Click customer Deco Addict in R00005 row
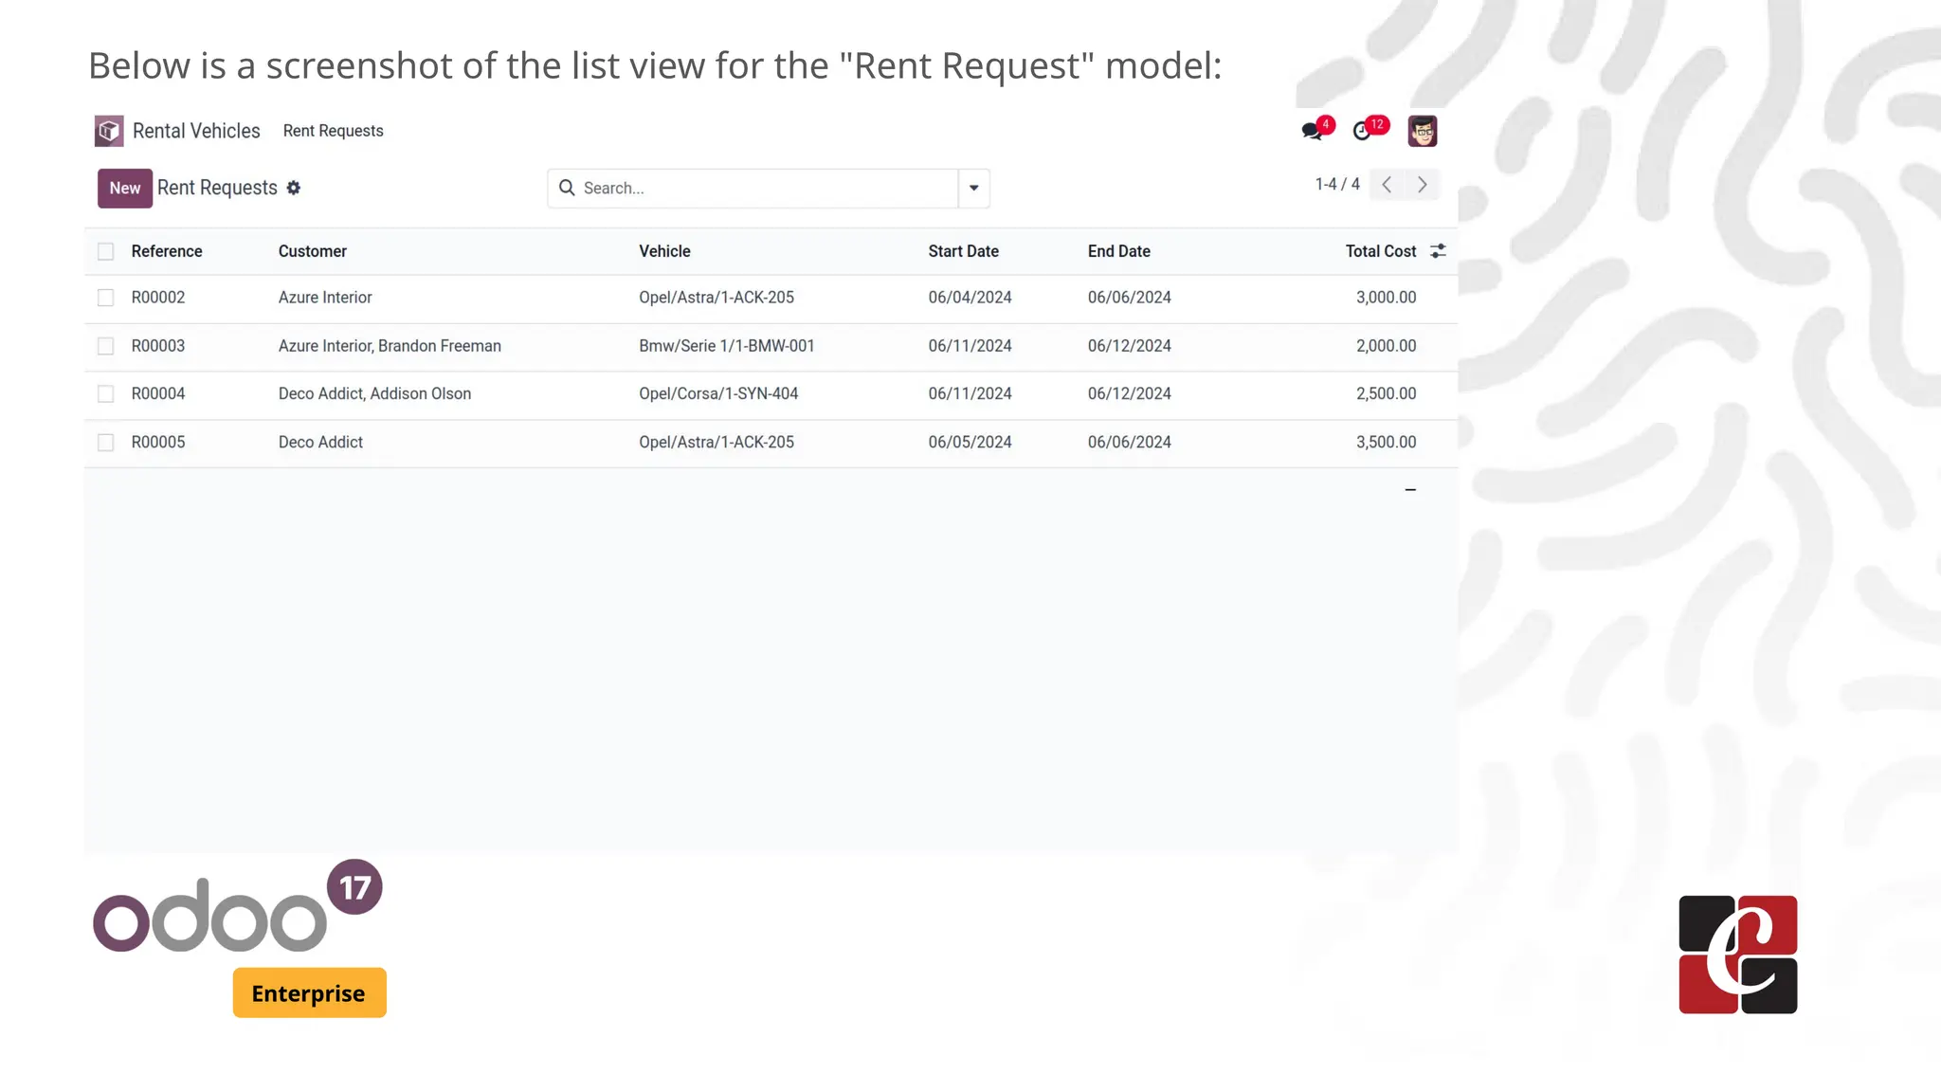The image size is (1941, 1092). (x=320, y=443)
